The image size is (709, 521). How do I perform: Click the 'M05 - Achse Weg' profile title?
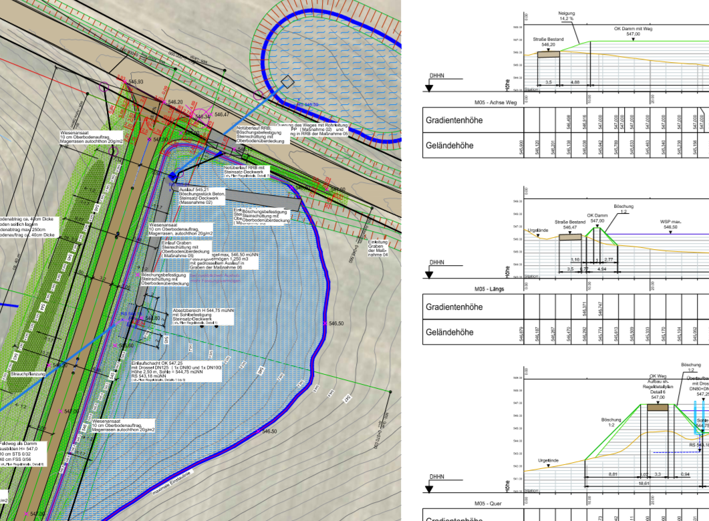pyautogui.click(x=495, y=103)
